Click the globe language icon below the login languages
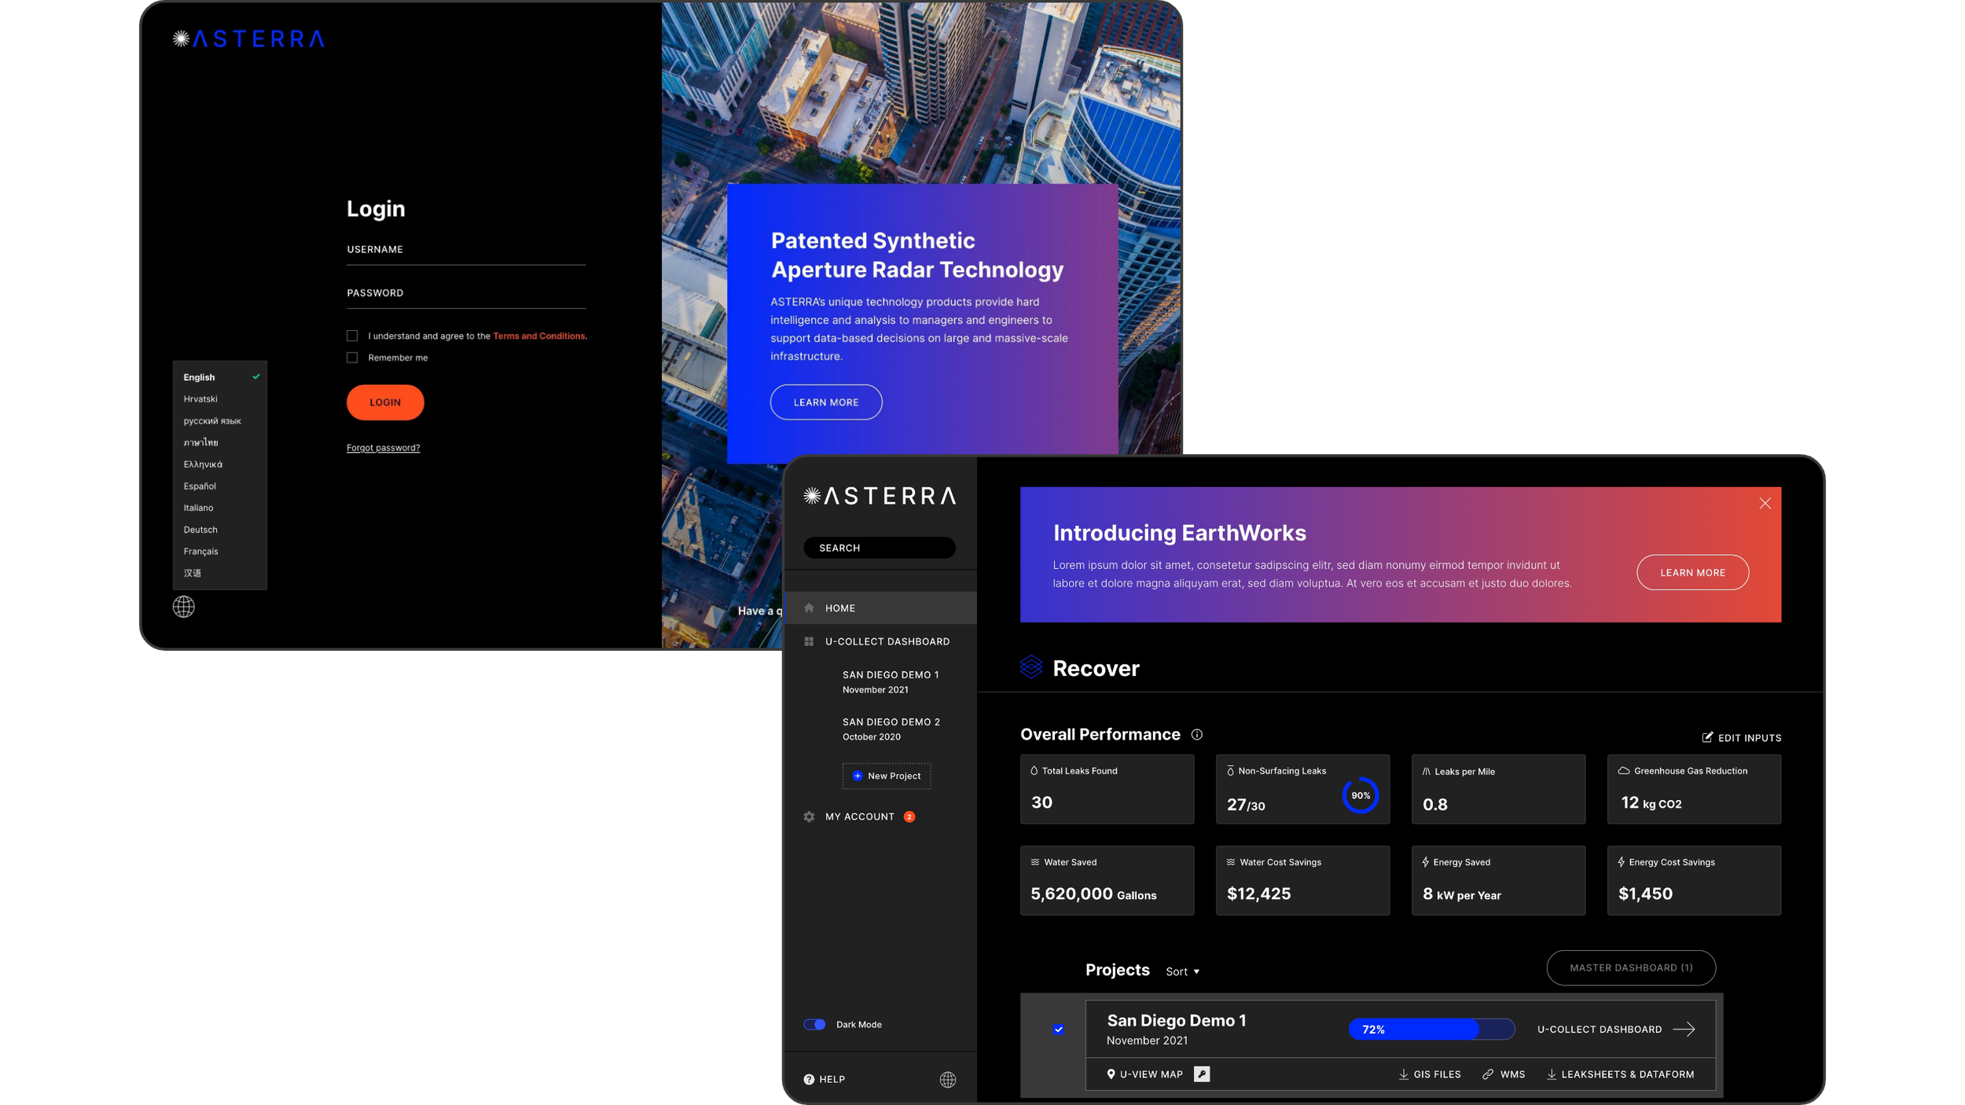Screen dimensions: 1965x1105 coord(183,607)
